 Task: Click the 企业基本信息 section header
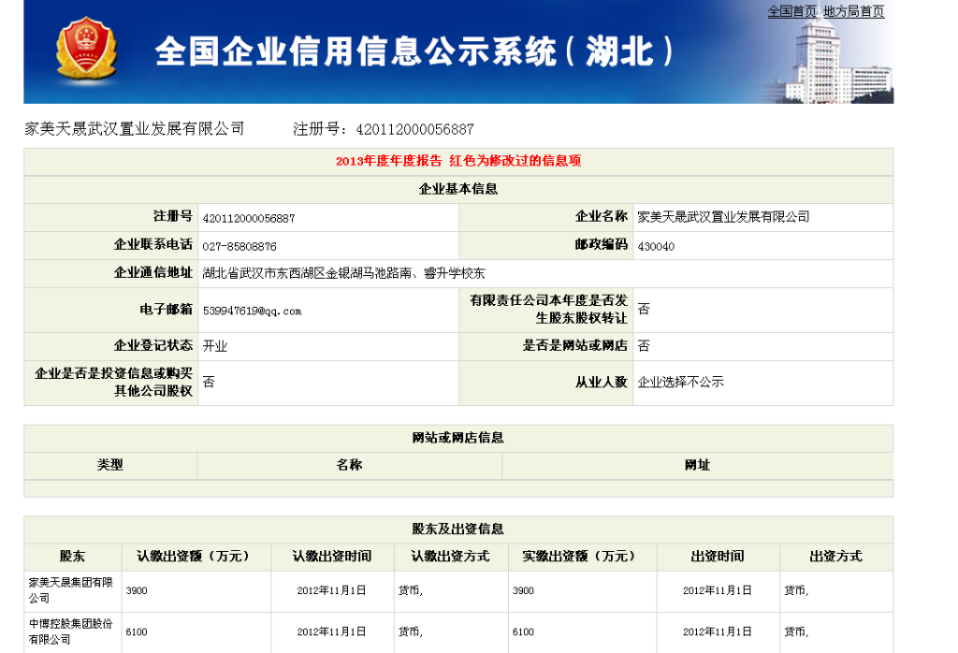point(458,189)
